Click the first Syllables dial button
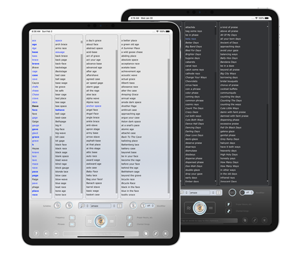The image size is (281, 255). tap(57, 205)
